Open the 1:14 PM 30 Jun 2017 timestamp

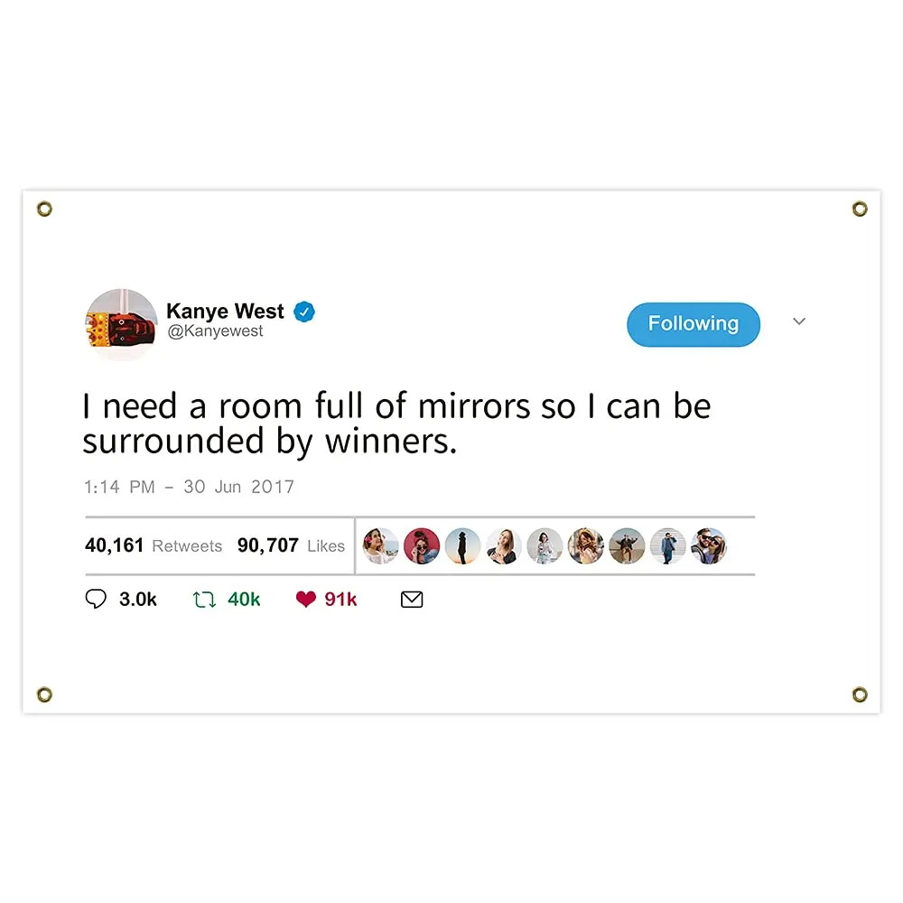coord(189,487)
